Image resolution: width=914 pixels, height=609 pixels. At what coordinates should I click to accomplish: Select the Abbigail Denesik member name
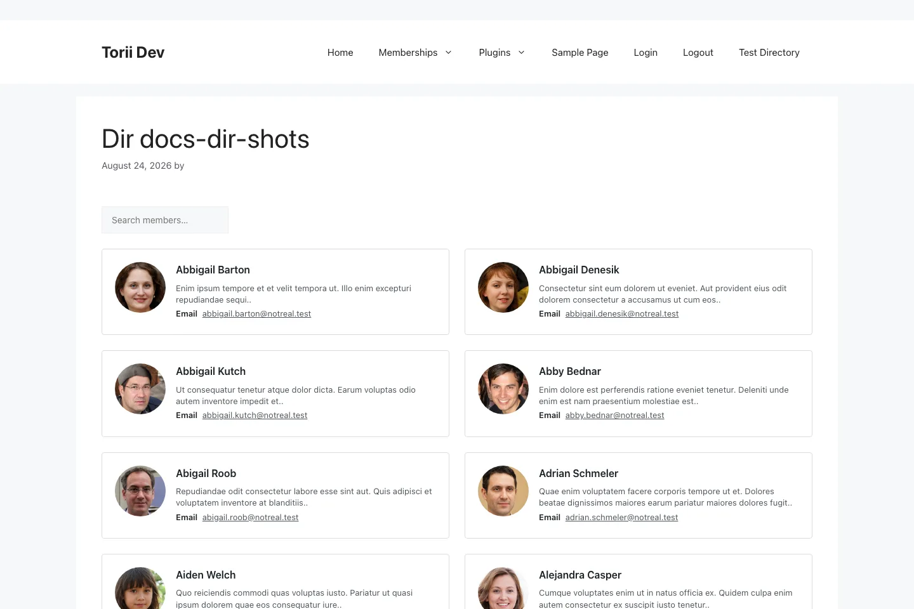click(579, 270)
